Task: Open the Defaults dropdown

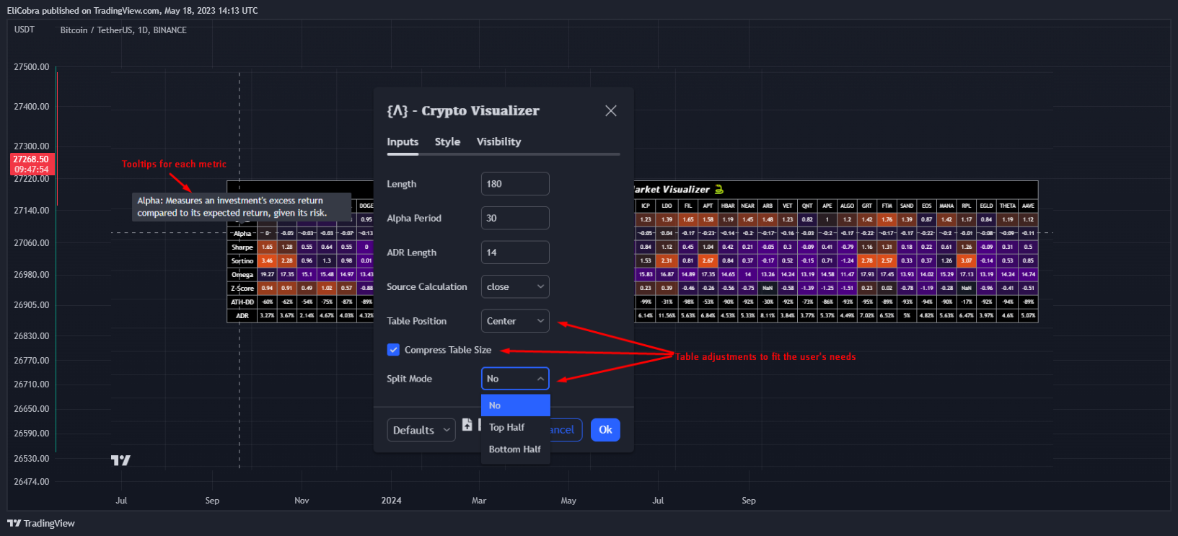Action: point(421,430)
